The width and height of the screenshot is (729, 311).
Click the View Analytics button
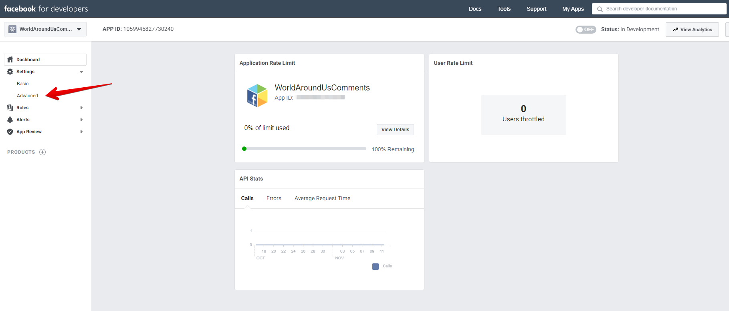tap(692, 30)
